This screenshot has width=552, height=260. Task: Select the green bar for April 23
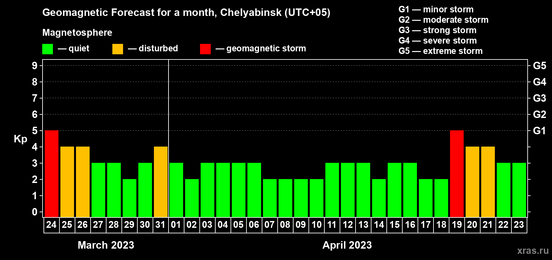click(x=519, y=190)
